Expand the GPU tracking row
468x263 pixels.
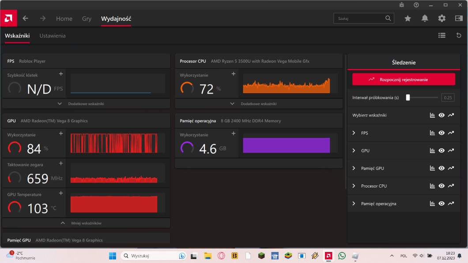354,150
